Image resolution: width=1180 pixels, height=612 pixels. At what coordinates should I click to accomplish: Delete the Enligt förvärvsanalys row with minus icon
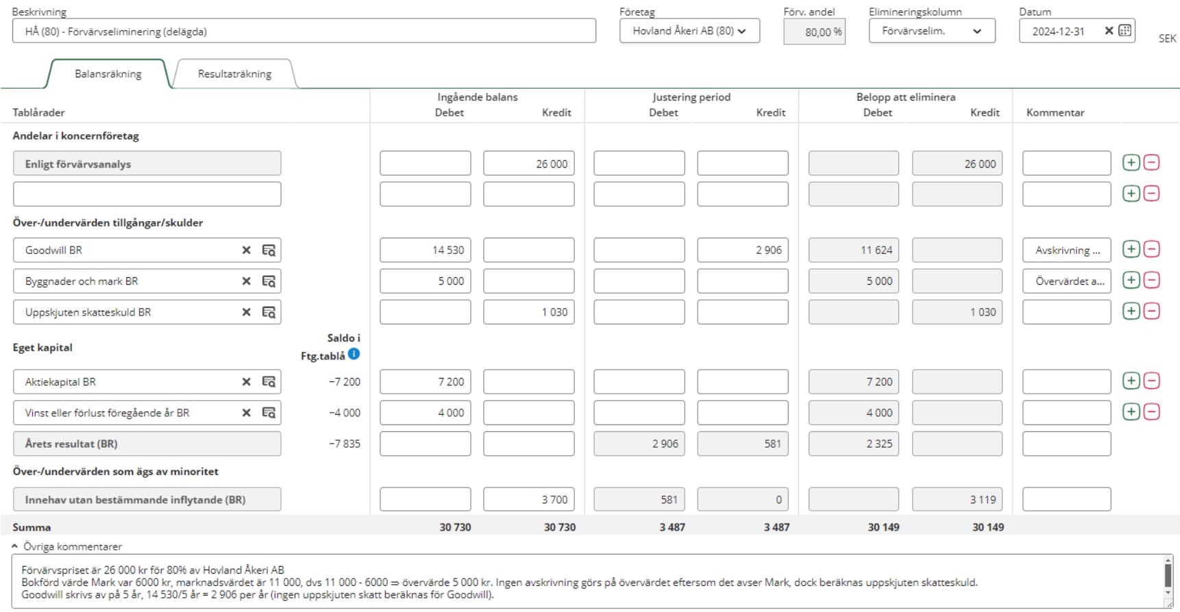(1152, 163)
